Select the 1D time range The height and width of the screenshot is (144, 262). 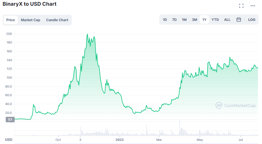pos(165,20)
